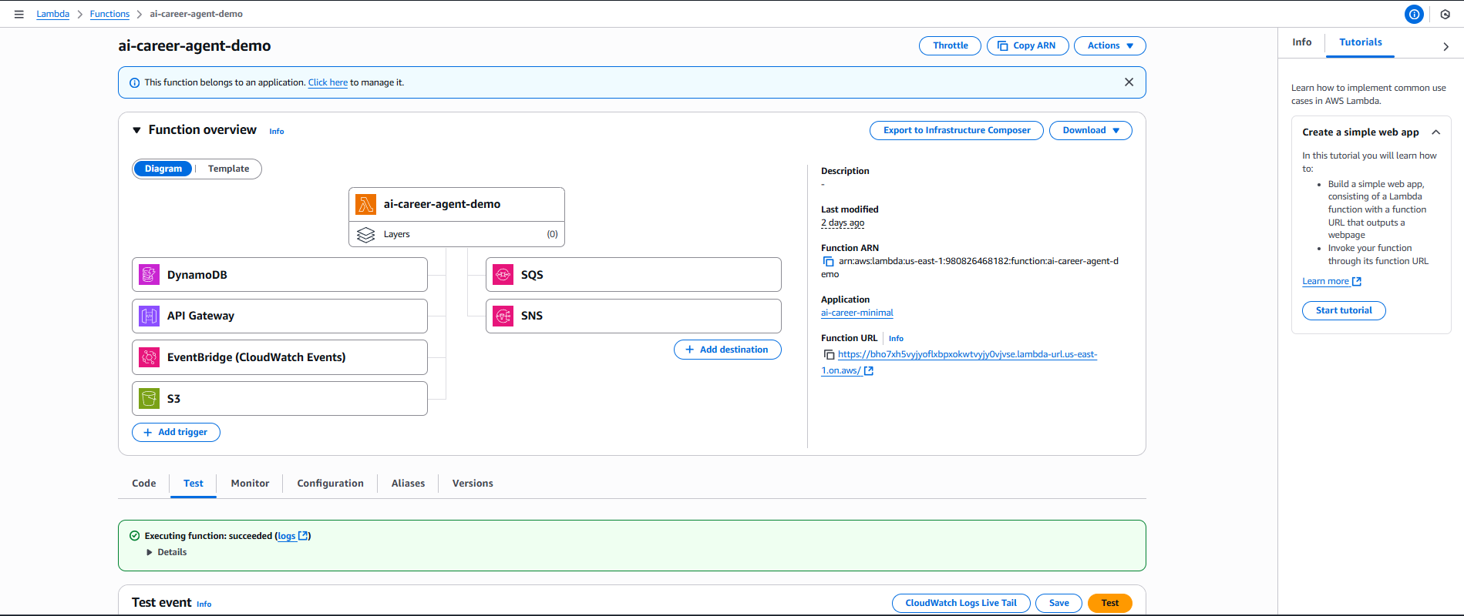This screenshot has width=1464, height=616.
Task: Select the SNS destination icon
Action: (503, 316)
